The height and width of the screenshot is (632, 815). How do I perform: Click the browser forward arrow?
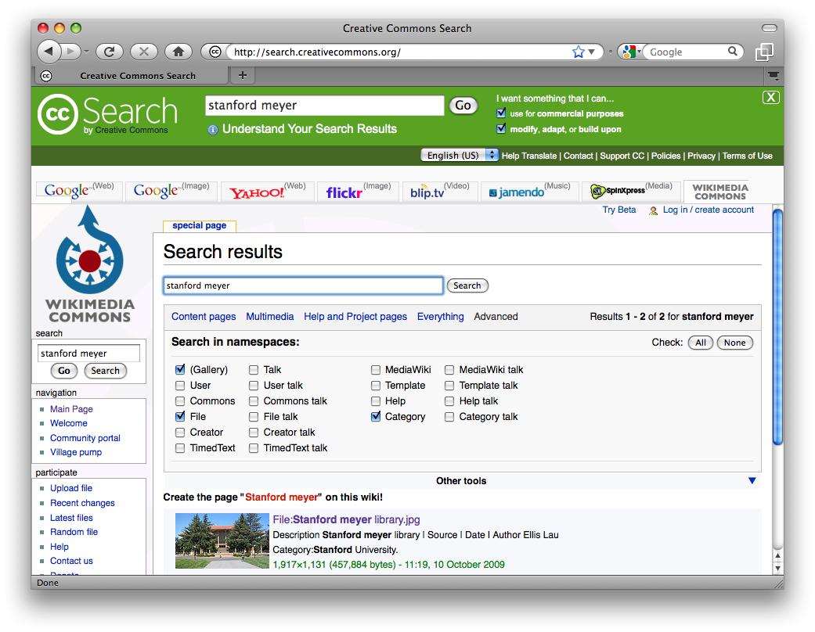pyautogui.click(x=71, y=51)
